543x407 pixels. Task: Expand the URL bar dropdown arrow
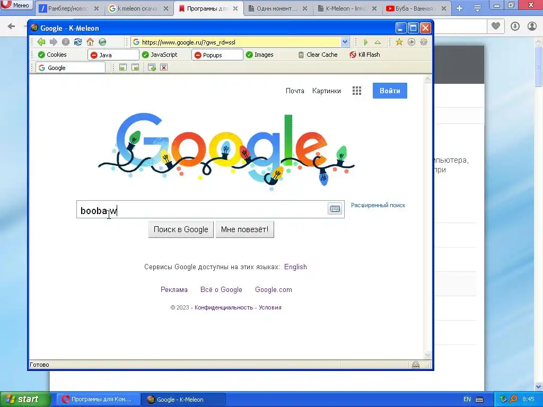pos(345,42)
